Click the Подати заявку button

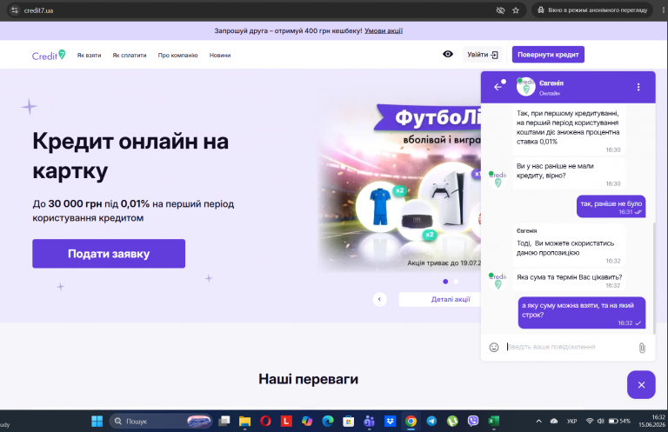tap(109, 254)
